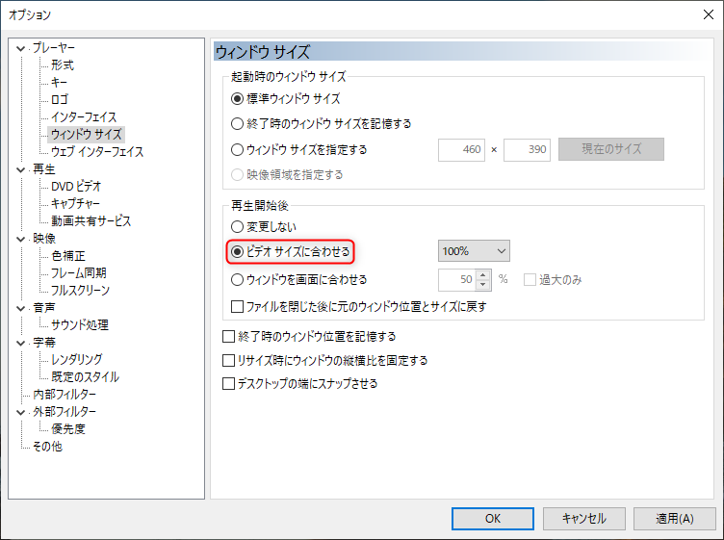Decrease the percentage spinner value
This screenshot has width=724, height=540.
coord(483,284)
